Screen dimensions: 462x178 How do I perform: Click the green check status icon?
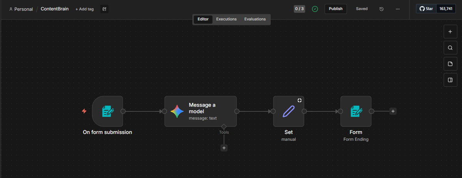tap(315, 9)
